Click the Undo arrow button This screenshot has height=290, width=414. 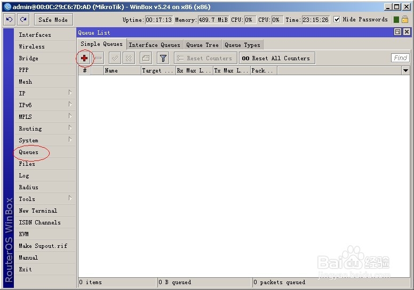pos(9,20)
